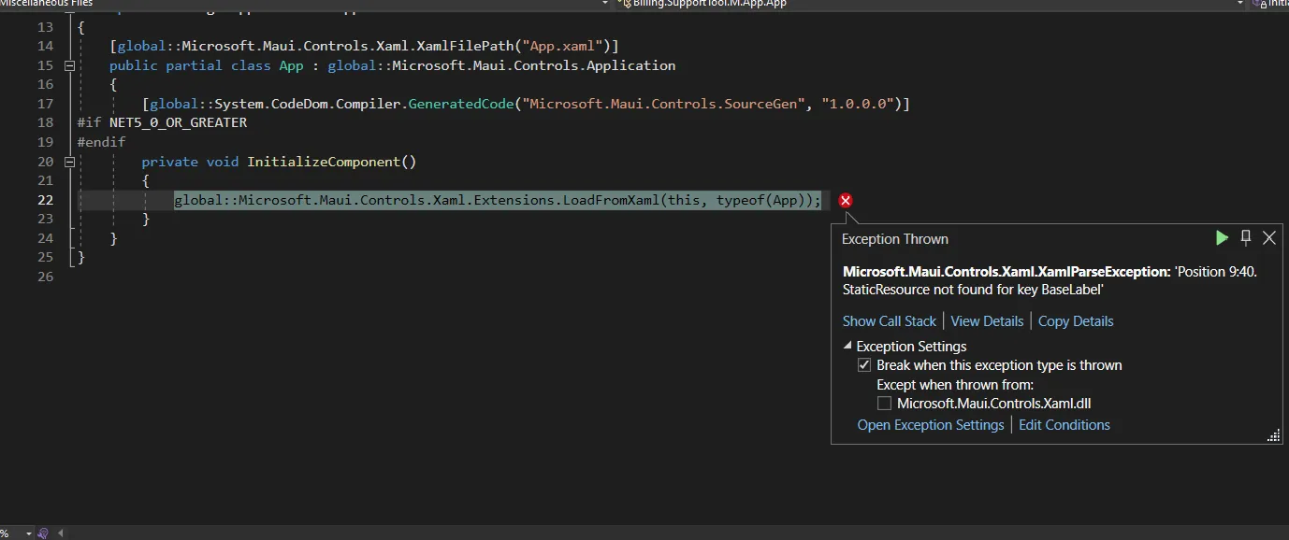Collapse the App class block on line 15
The height and width of the screenshot is (540, 1289).
point(69,65)
